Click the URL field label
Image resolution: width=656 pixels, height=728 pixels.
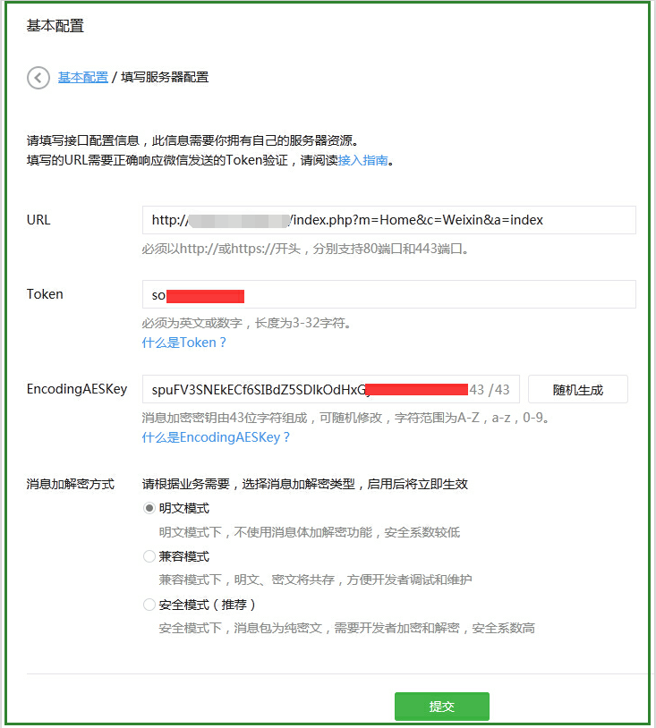coord(38,220)
